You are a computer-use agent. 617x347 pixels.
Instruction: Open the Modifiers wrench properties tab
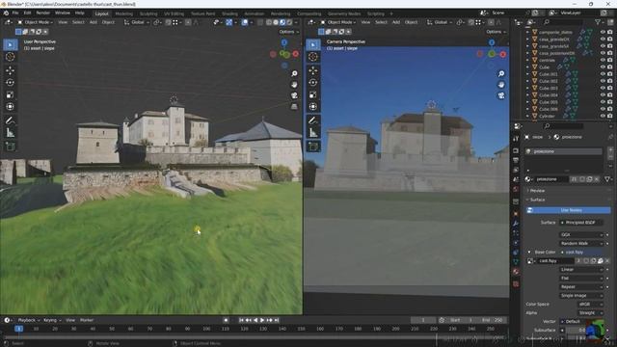516,224
